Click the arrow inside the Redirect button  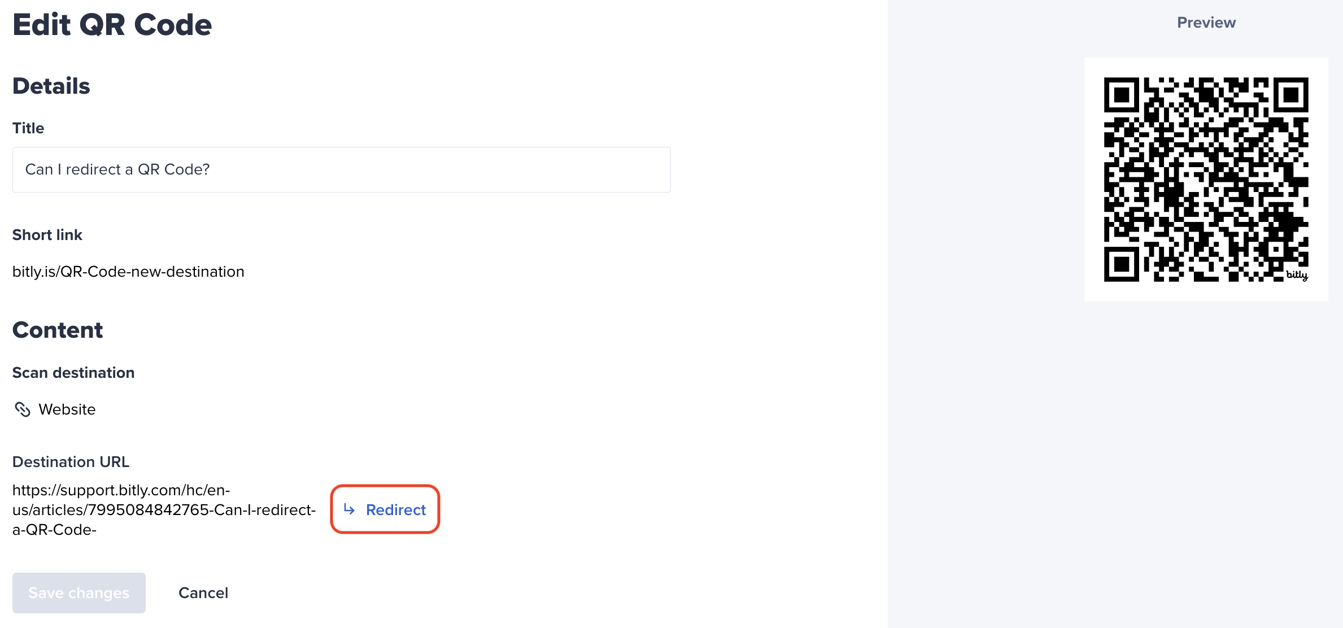pos(350,509)
